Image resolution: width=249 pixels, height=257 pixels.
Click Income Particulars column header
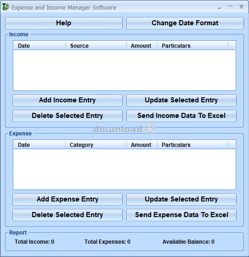click(192, 45)
